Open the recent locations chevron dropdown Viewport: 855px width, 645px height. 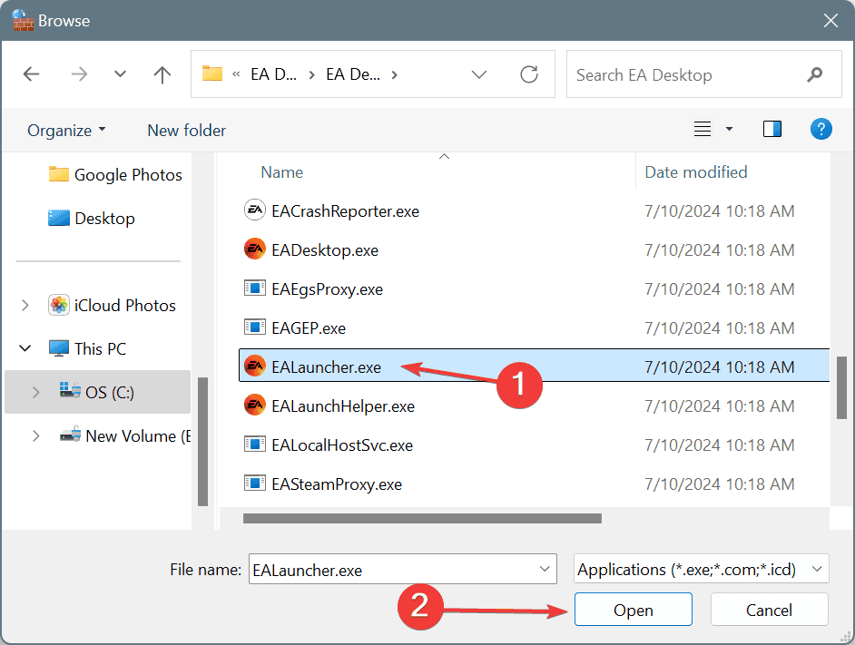click(x=120, y=74)
